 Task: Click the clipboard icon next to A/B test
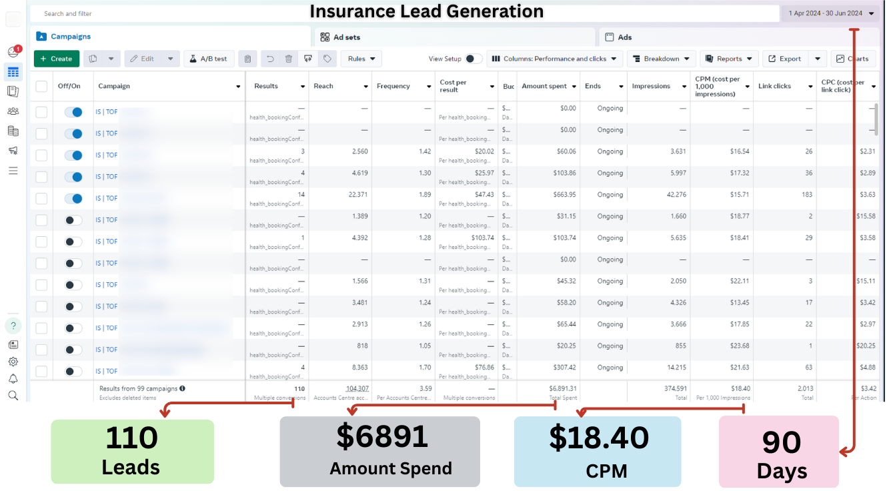(248, 59)
